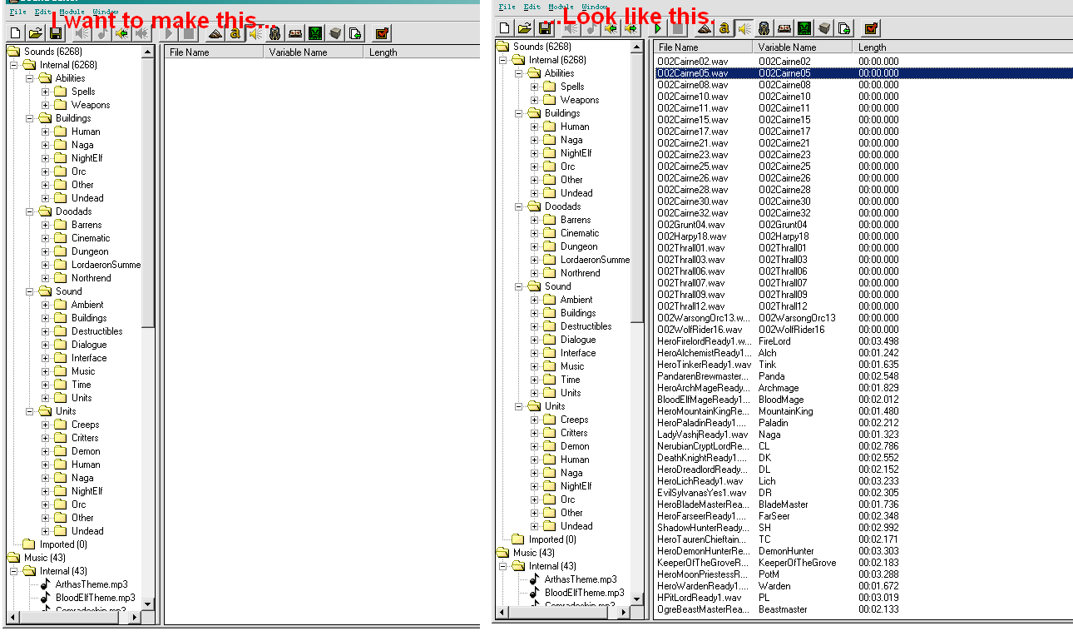Open Import Manager icon in left window
Screen dimensions: 1073x641
355,33
